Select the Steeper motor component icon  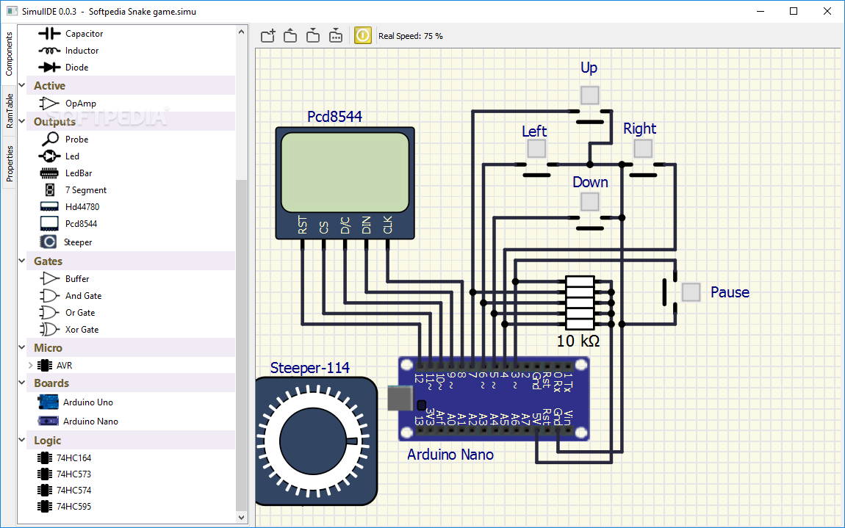click(48, 242)
